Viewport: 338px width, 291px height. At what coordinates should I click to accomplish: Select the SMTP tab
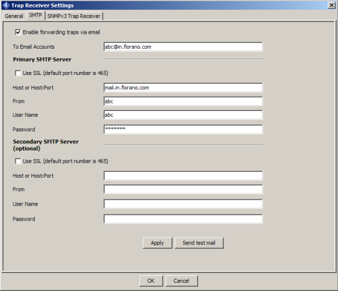pos(35,15)
